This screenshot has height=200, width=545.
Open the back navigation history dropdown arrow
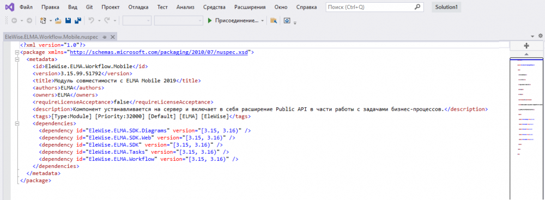[22, 21]
